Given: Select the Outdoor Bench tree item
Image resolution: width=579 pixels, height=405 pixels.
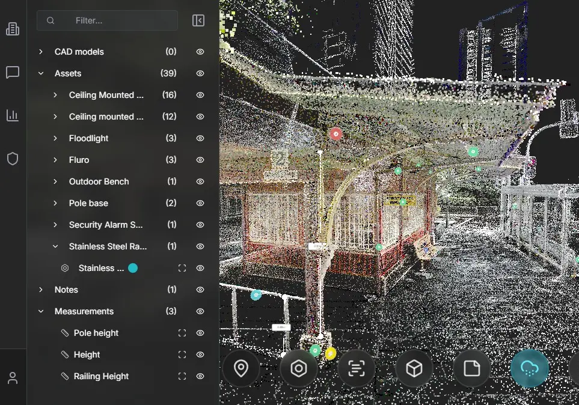Looking at the screenshot, I should 99,181.
